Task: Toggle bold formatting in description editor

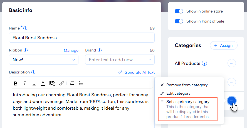Action: tap(16, 83)
